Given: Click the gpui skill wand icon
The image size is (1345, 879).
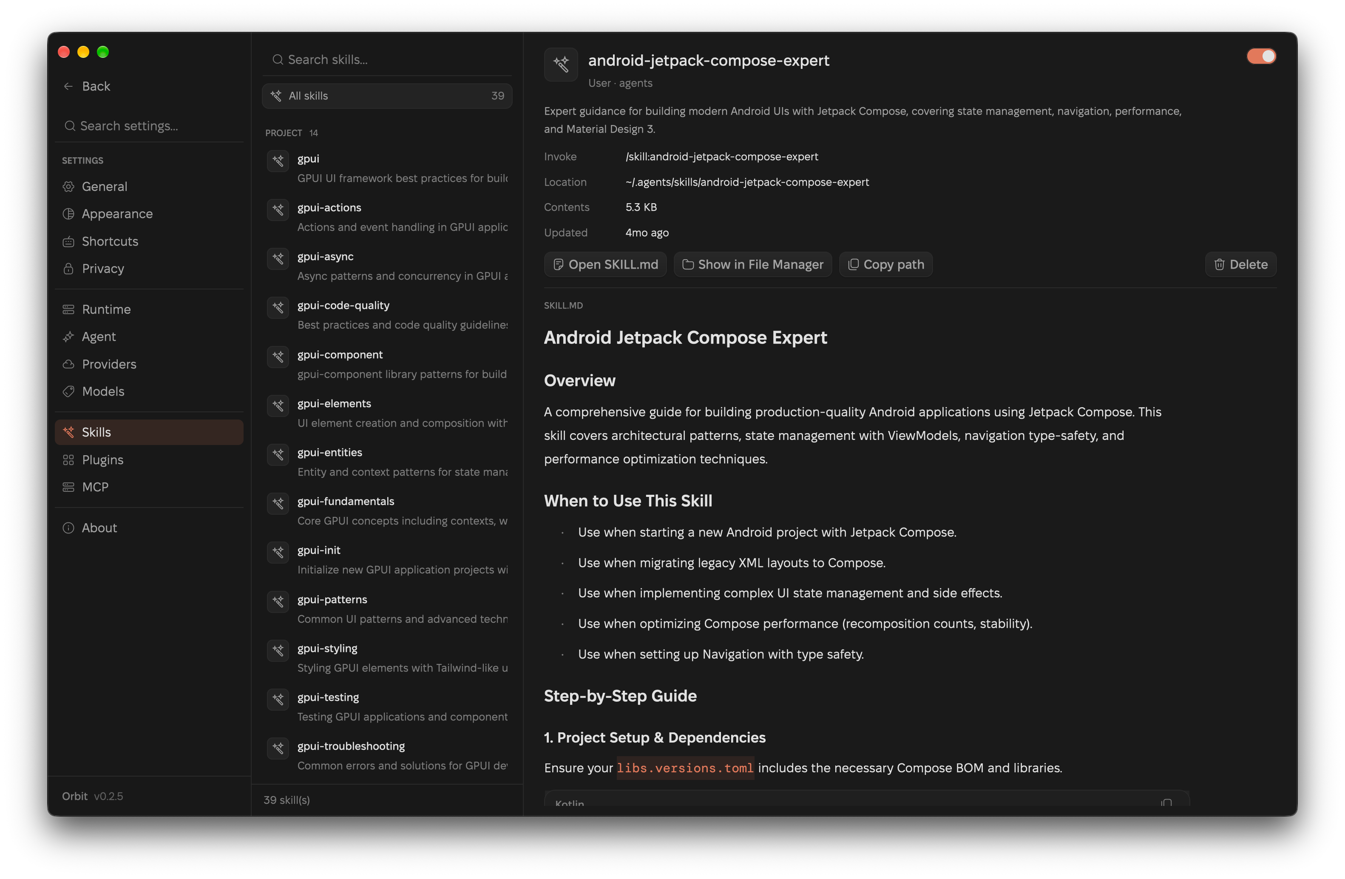Looking at the screenshot, I should [x=278, y=161].
